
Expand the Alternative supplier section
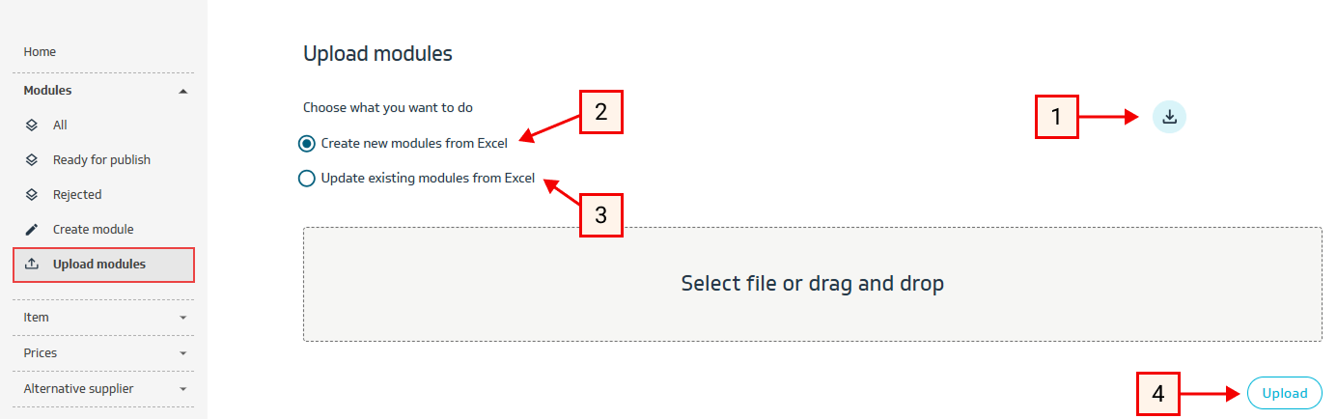[x=183, y=389]
